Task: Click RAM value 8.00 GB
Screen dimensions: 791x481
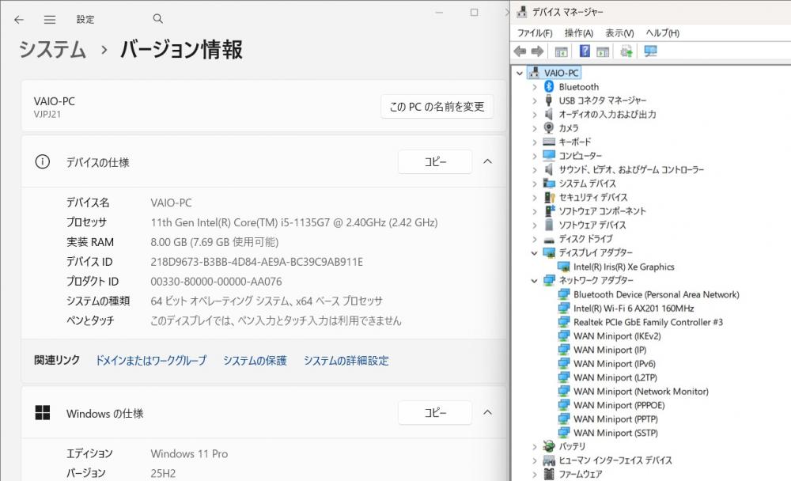Action: click(x=214, y=242)
